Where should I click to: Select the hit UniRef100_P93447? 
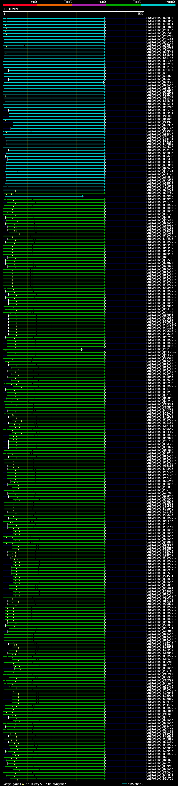[x=159, y=150]
